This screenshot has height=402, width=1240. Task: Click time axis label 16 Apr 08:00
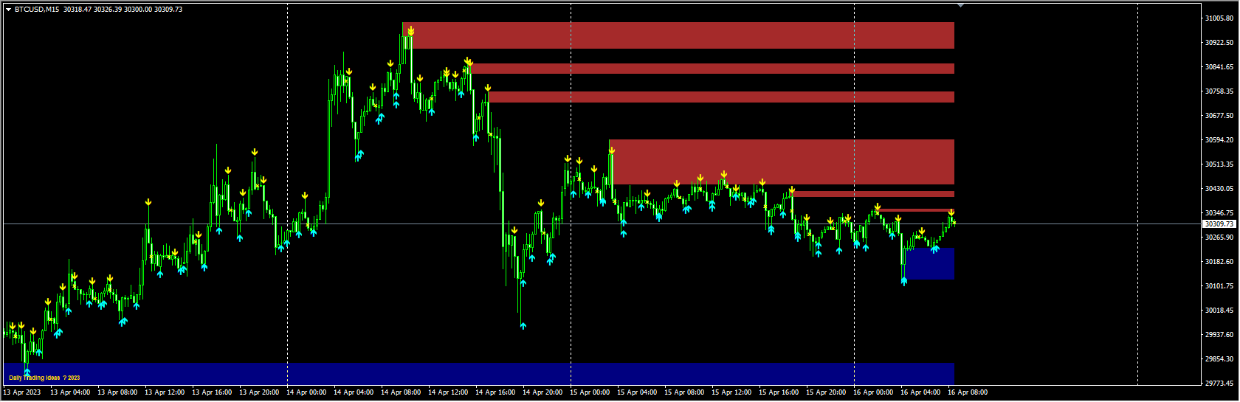pos(968,392)
